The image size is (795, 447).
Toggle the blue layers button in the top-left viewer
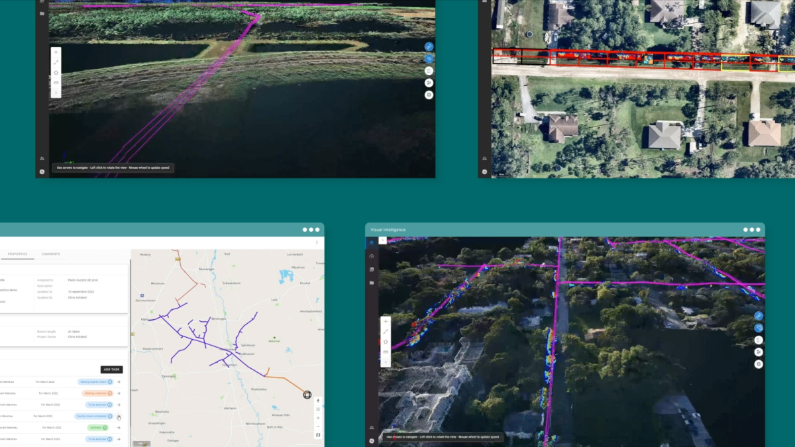tap(429, 58)
